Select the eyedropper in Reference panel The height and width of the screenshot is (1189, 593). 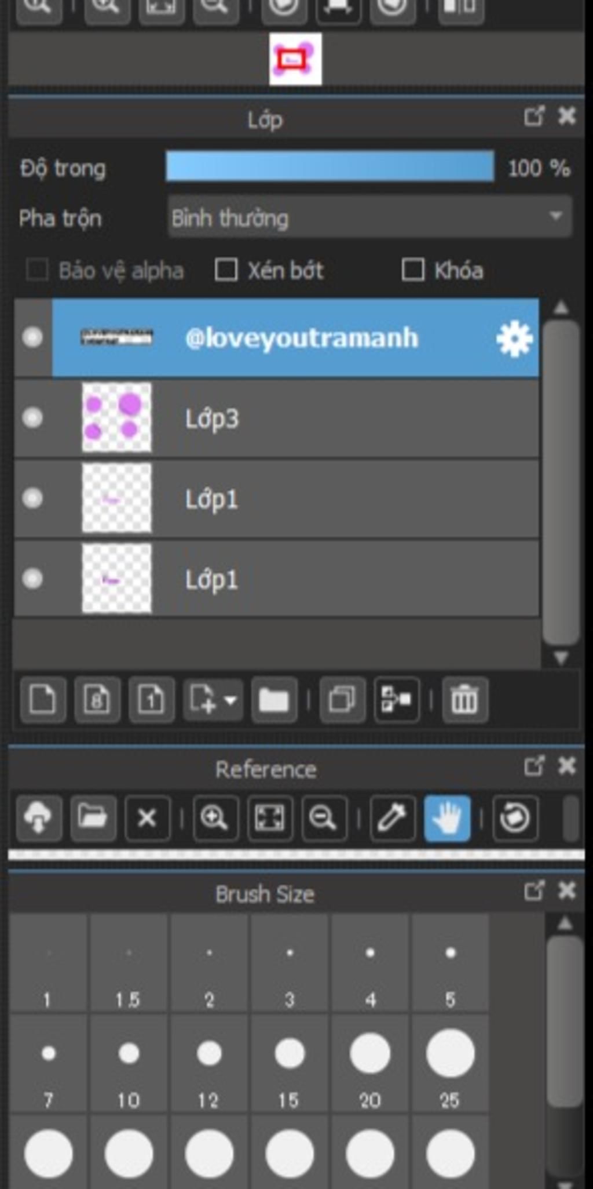point(392,818)
